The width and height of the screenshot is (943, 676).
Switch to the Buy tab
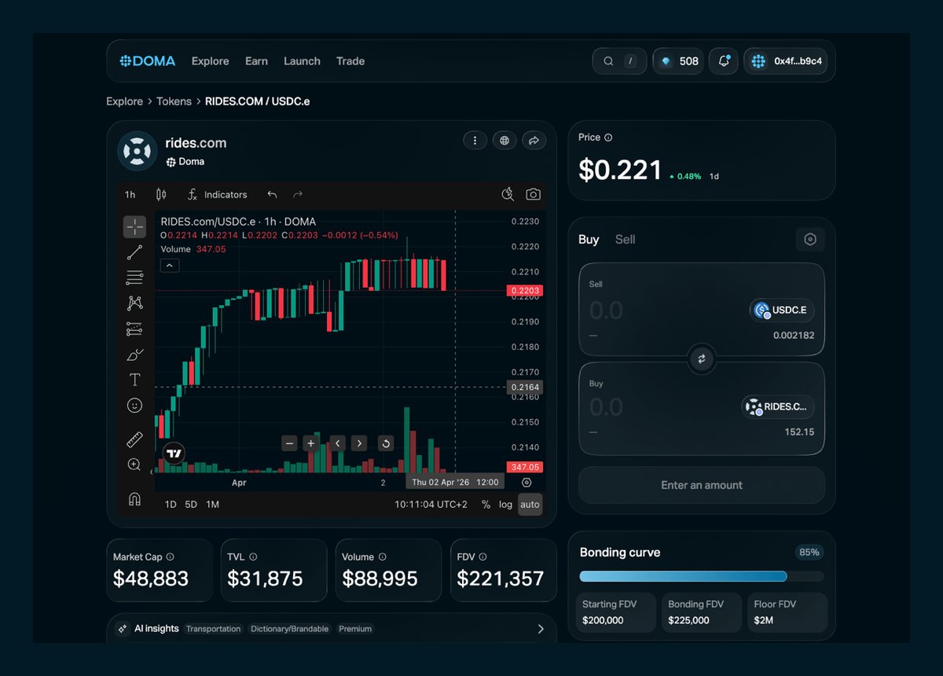(x=589, y=240)
